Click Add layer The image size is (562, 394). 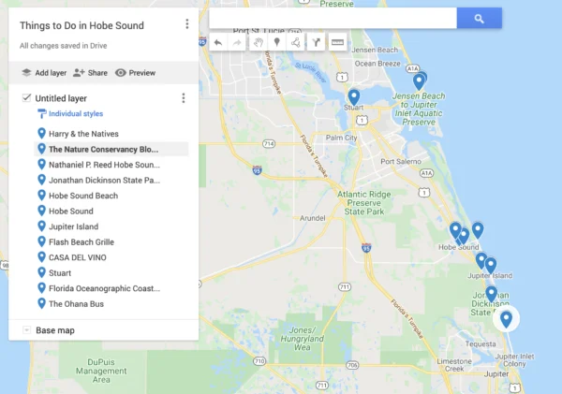coord(44,73)
